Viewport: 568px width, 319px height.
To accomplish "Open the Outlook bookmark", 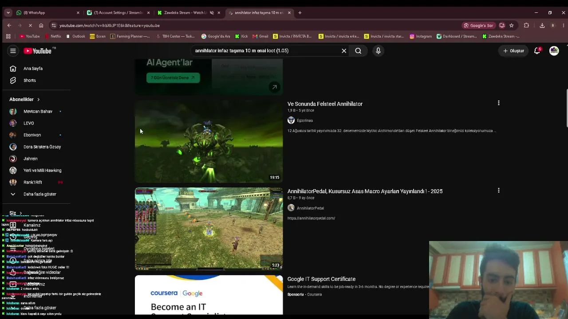I will (x=75, y=36).
